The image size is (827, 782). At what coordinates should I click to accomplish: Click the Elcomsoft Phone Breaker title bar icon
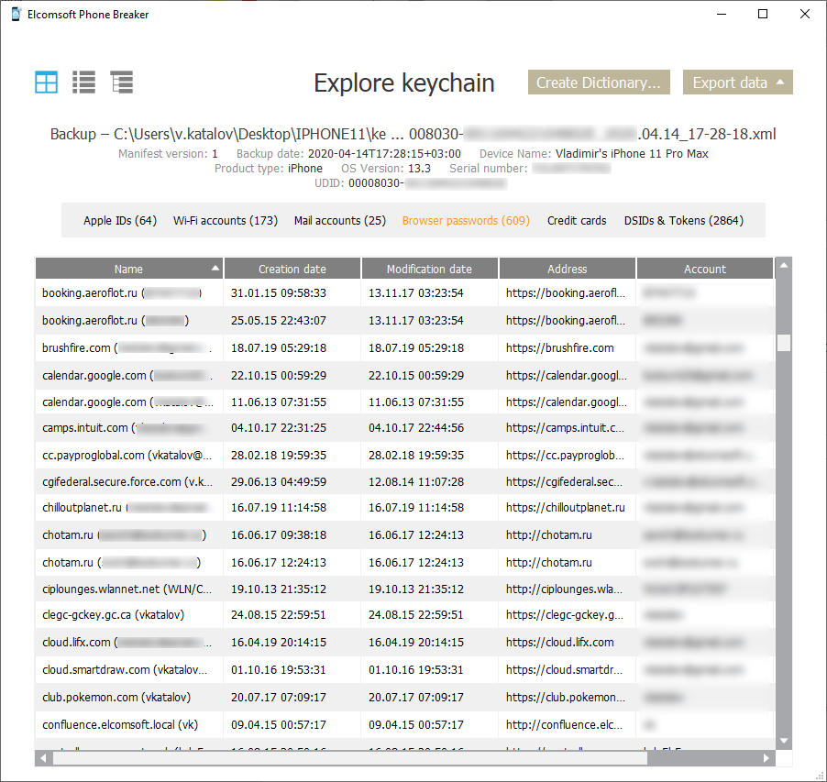pyautogui.click(x=15, y=14)
